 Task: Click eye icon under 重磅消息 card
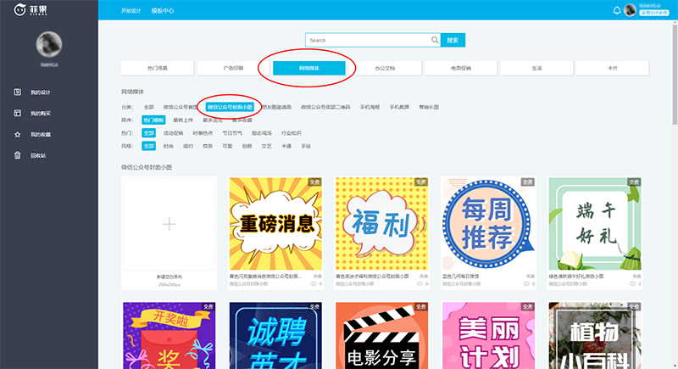click(x=314, y=284)
